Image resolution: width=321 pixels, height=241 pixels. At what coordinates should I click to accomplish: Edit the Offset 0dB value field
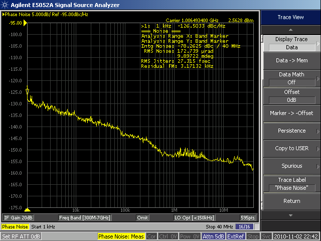tap(291, 100)
